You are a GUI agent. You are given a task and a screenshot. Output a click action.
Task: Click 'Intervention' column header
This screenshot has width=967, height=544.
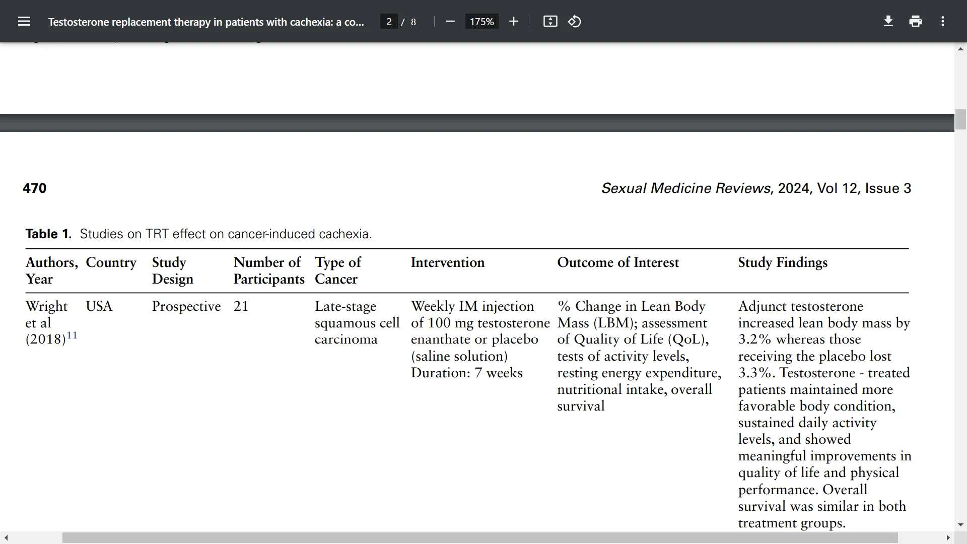point(447,262)
